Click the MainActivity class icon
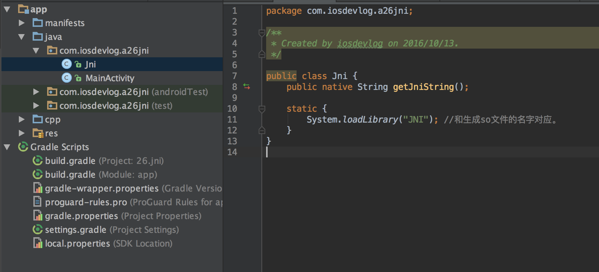 pyautogui.click(x=67, y=78)
